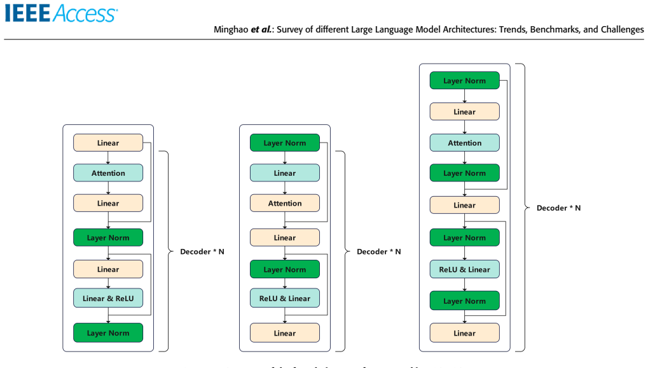This screenshot has height=368, width=648.
Task: Select the Layer Norm block feeding the teal Linear block
Action: 285,143
